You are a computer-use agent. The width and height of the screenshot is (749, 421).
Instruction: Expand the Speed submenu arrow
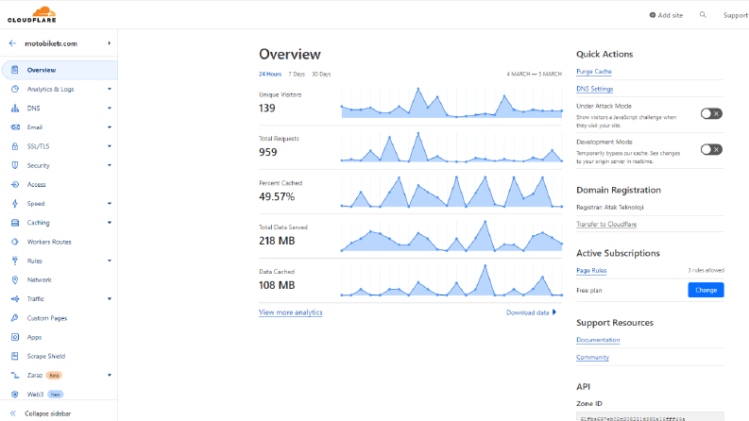click(110, 203)
